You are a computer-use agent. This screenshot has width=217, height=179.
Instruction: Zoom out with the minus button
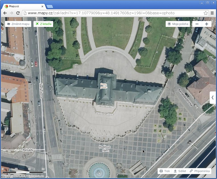tap(197, 24)
